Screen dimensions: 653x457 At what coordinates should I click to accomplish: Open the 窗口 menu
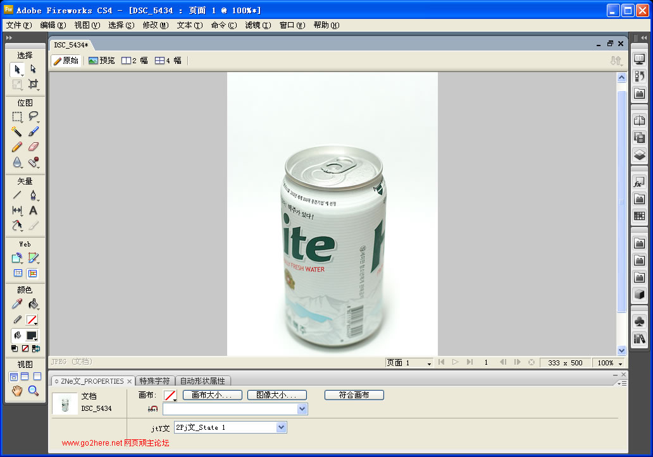pos(292,25)
